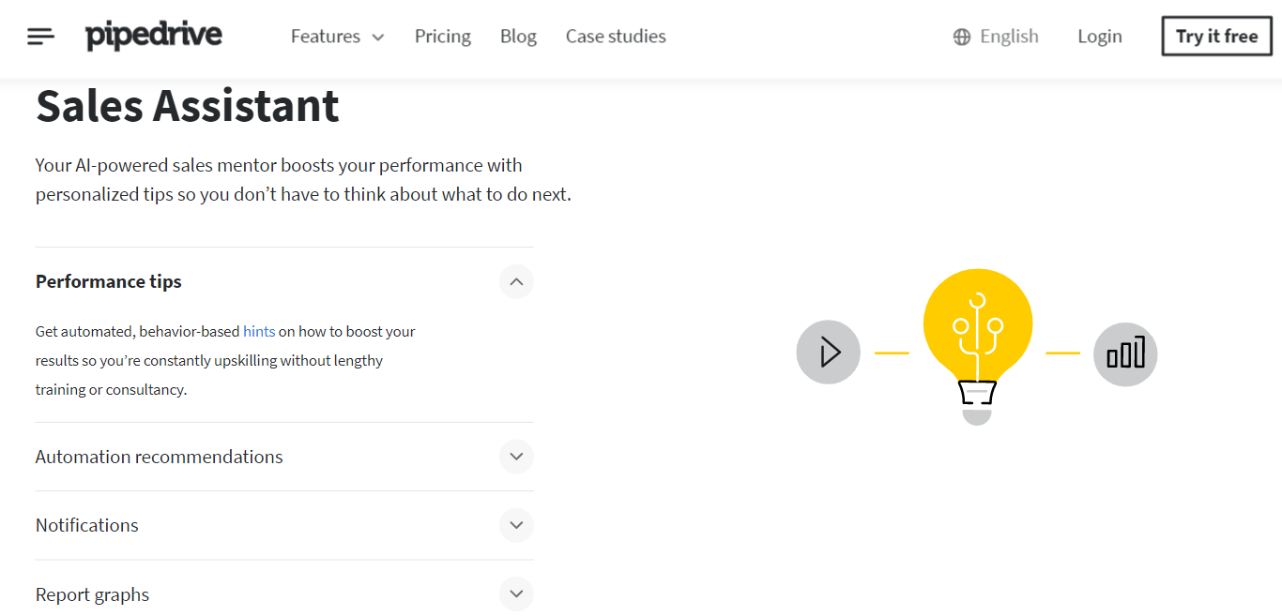The width and height of the screenshot is (1282, 616).
Task: Click the Performance tips heading
Action: (109, 281)
